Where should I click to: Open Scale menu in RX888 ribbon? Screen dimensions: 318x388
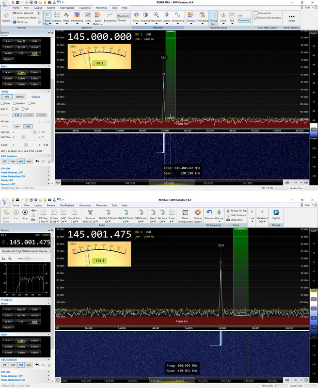pyautogui.click(x=88, y=18)
